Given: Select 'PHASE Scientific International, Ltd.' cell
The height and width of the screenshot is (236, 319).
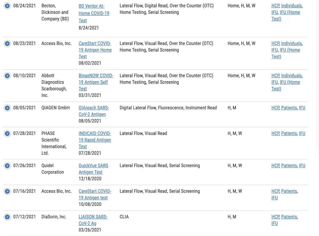Looking at the screenshot, I should (x=54, y=143).
